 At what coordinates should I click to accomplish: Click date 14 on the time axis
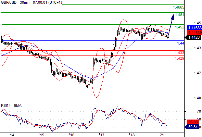click(12, 135)
